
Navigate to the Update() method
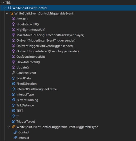(23, 67)
